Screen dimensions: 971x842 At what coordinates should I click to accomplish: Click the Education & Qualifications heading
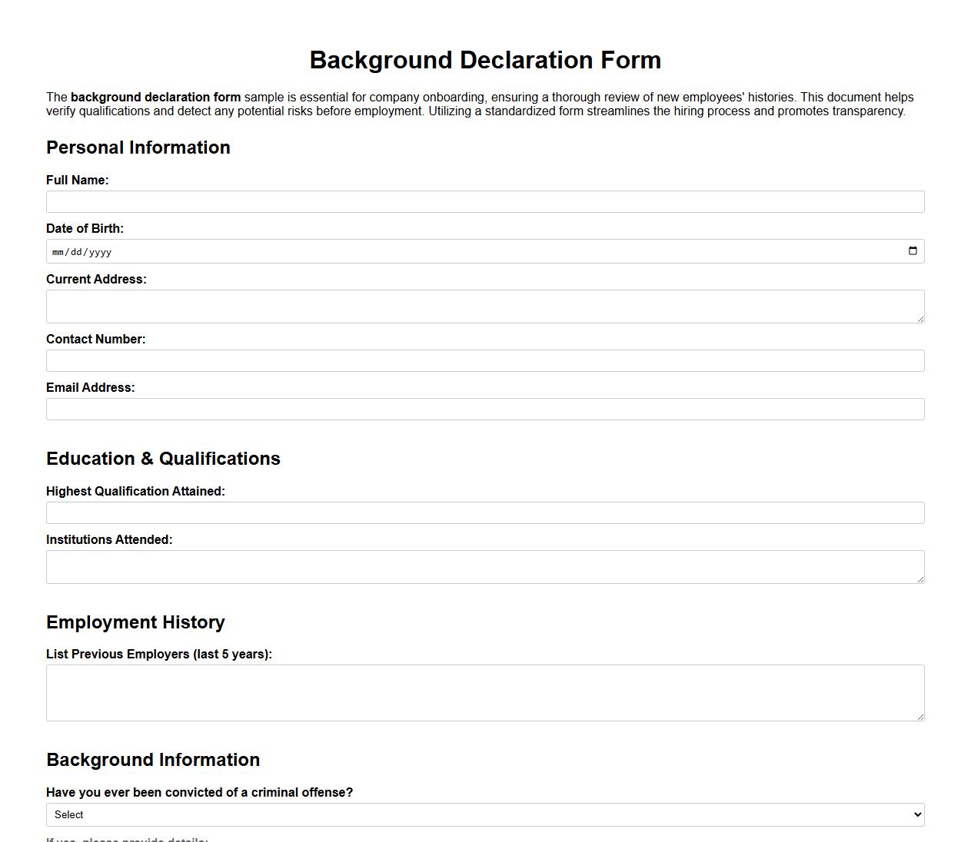[x=164, y=459]
